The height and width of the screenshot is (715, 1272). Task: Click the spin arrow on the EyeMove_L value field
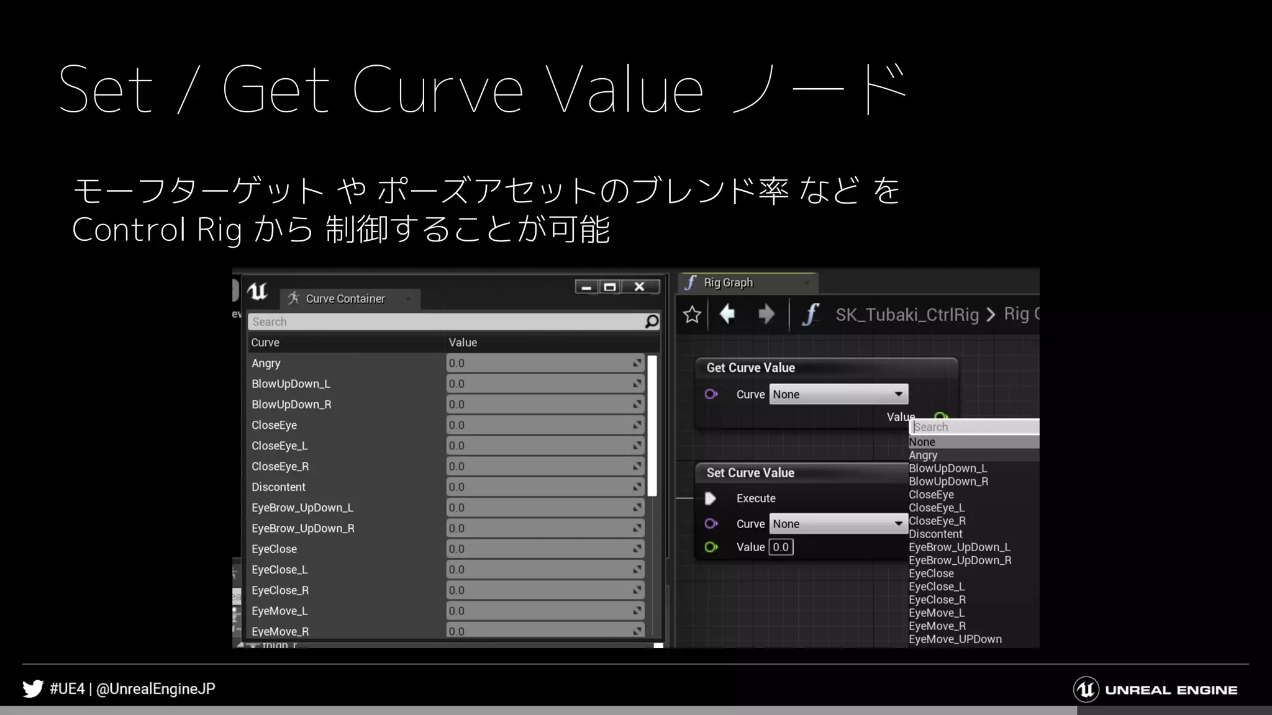pyautogui.click(x=637, y=611)
